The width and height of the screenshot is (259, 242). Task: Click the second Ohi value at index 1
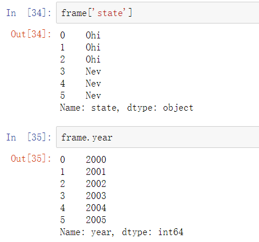tap(93, 47)
